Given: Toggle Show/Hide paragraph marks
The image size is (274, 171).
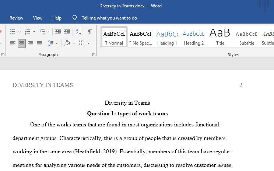Looking at the screenshot, I should coord(89,32).
